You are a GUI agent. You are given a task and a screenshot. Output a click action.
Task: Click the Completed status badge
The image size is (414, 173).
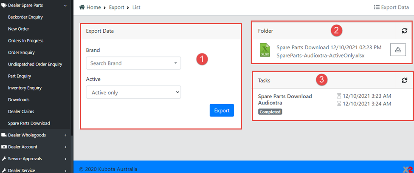[x=270, y=112]
